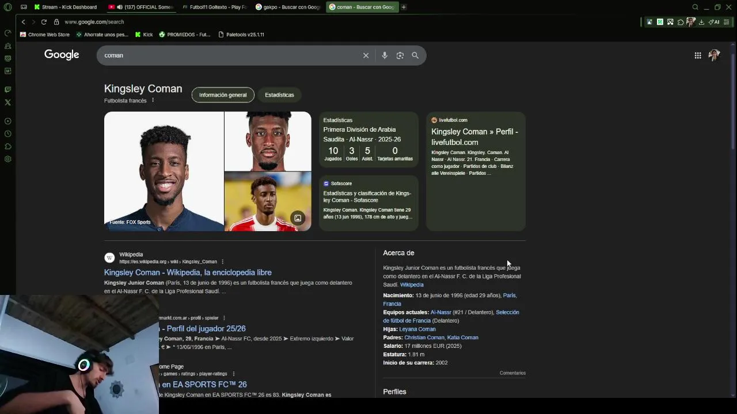The image size is (737, 414).
Task: Follow the Al-Nassr team link
Action: click(441, 312)
